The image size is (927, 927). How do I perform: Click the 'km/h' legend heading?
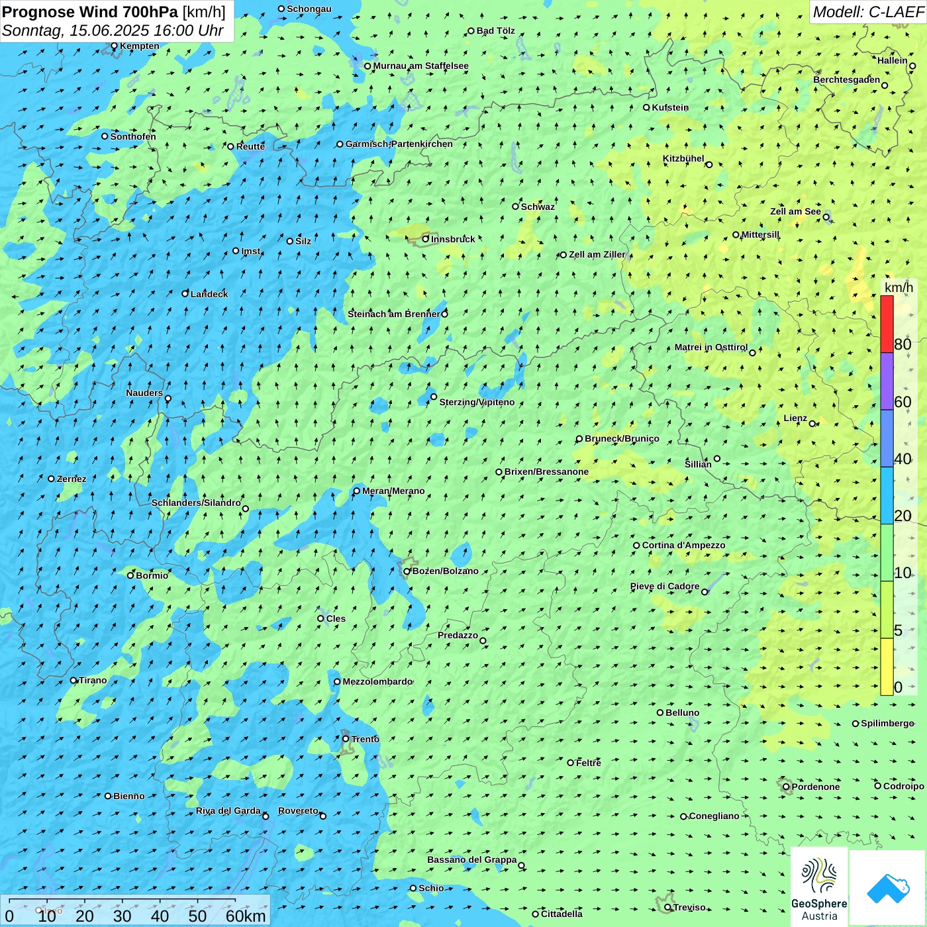tap(899, 287)
